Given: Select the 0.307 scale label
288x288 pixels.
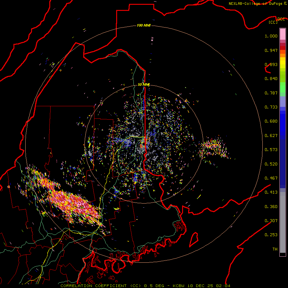Looking at the screenshot, I should coord(271,221).
